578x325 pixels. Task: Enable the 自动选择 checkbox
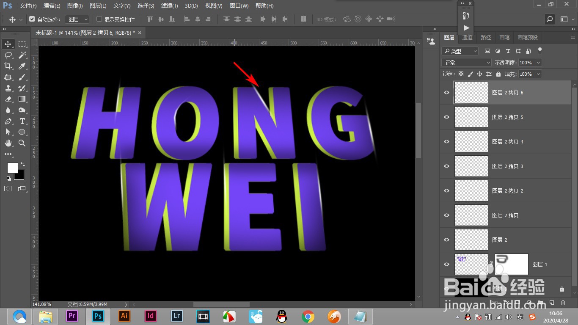(x=32, y=19)
